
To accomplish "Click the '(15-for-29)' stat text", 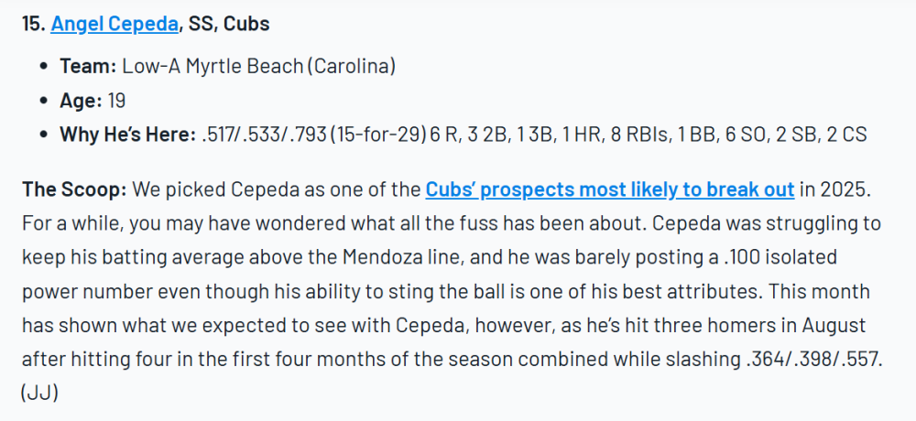I will click(379, 135).
